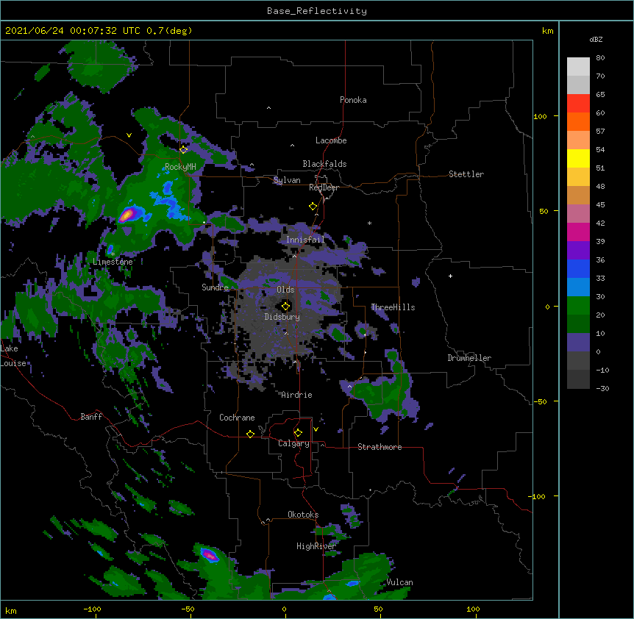
Task: Select the Strathmore label
Action: pos(380,447)
